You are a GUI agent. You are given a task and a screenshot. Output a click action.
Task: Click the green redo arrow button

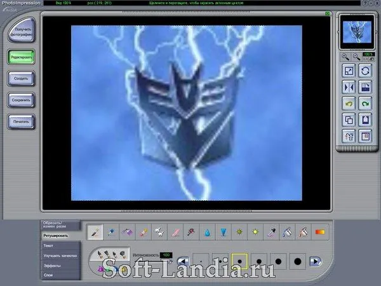pos(365,104)
